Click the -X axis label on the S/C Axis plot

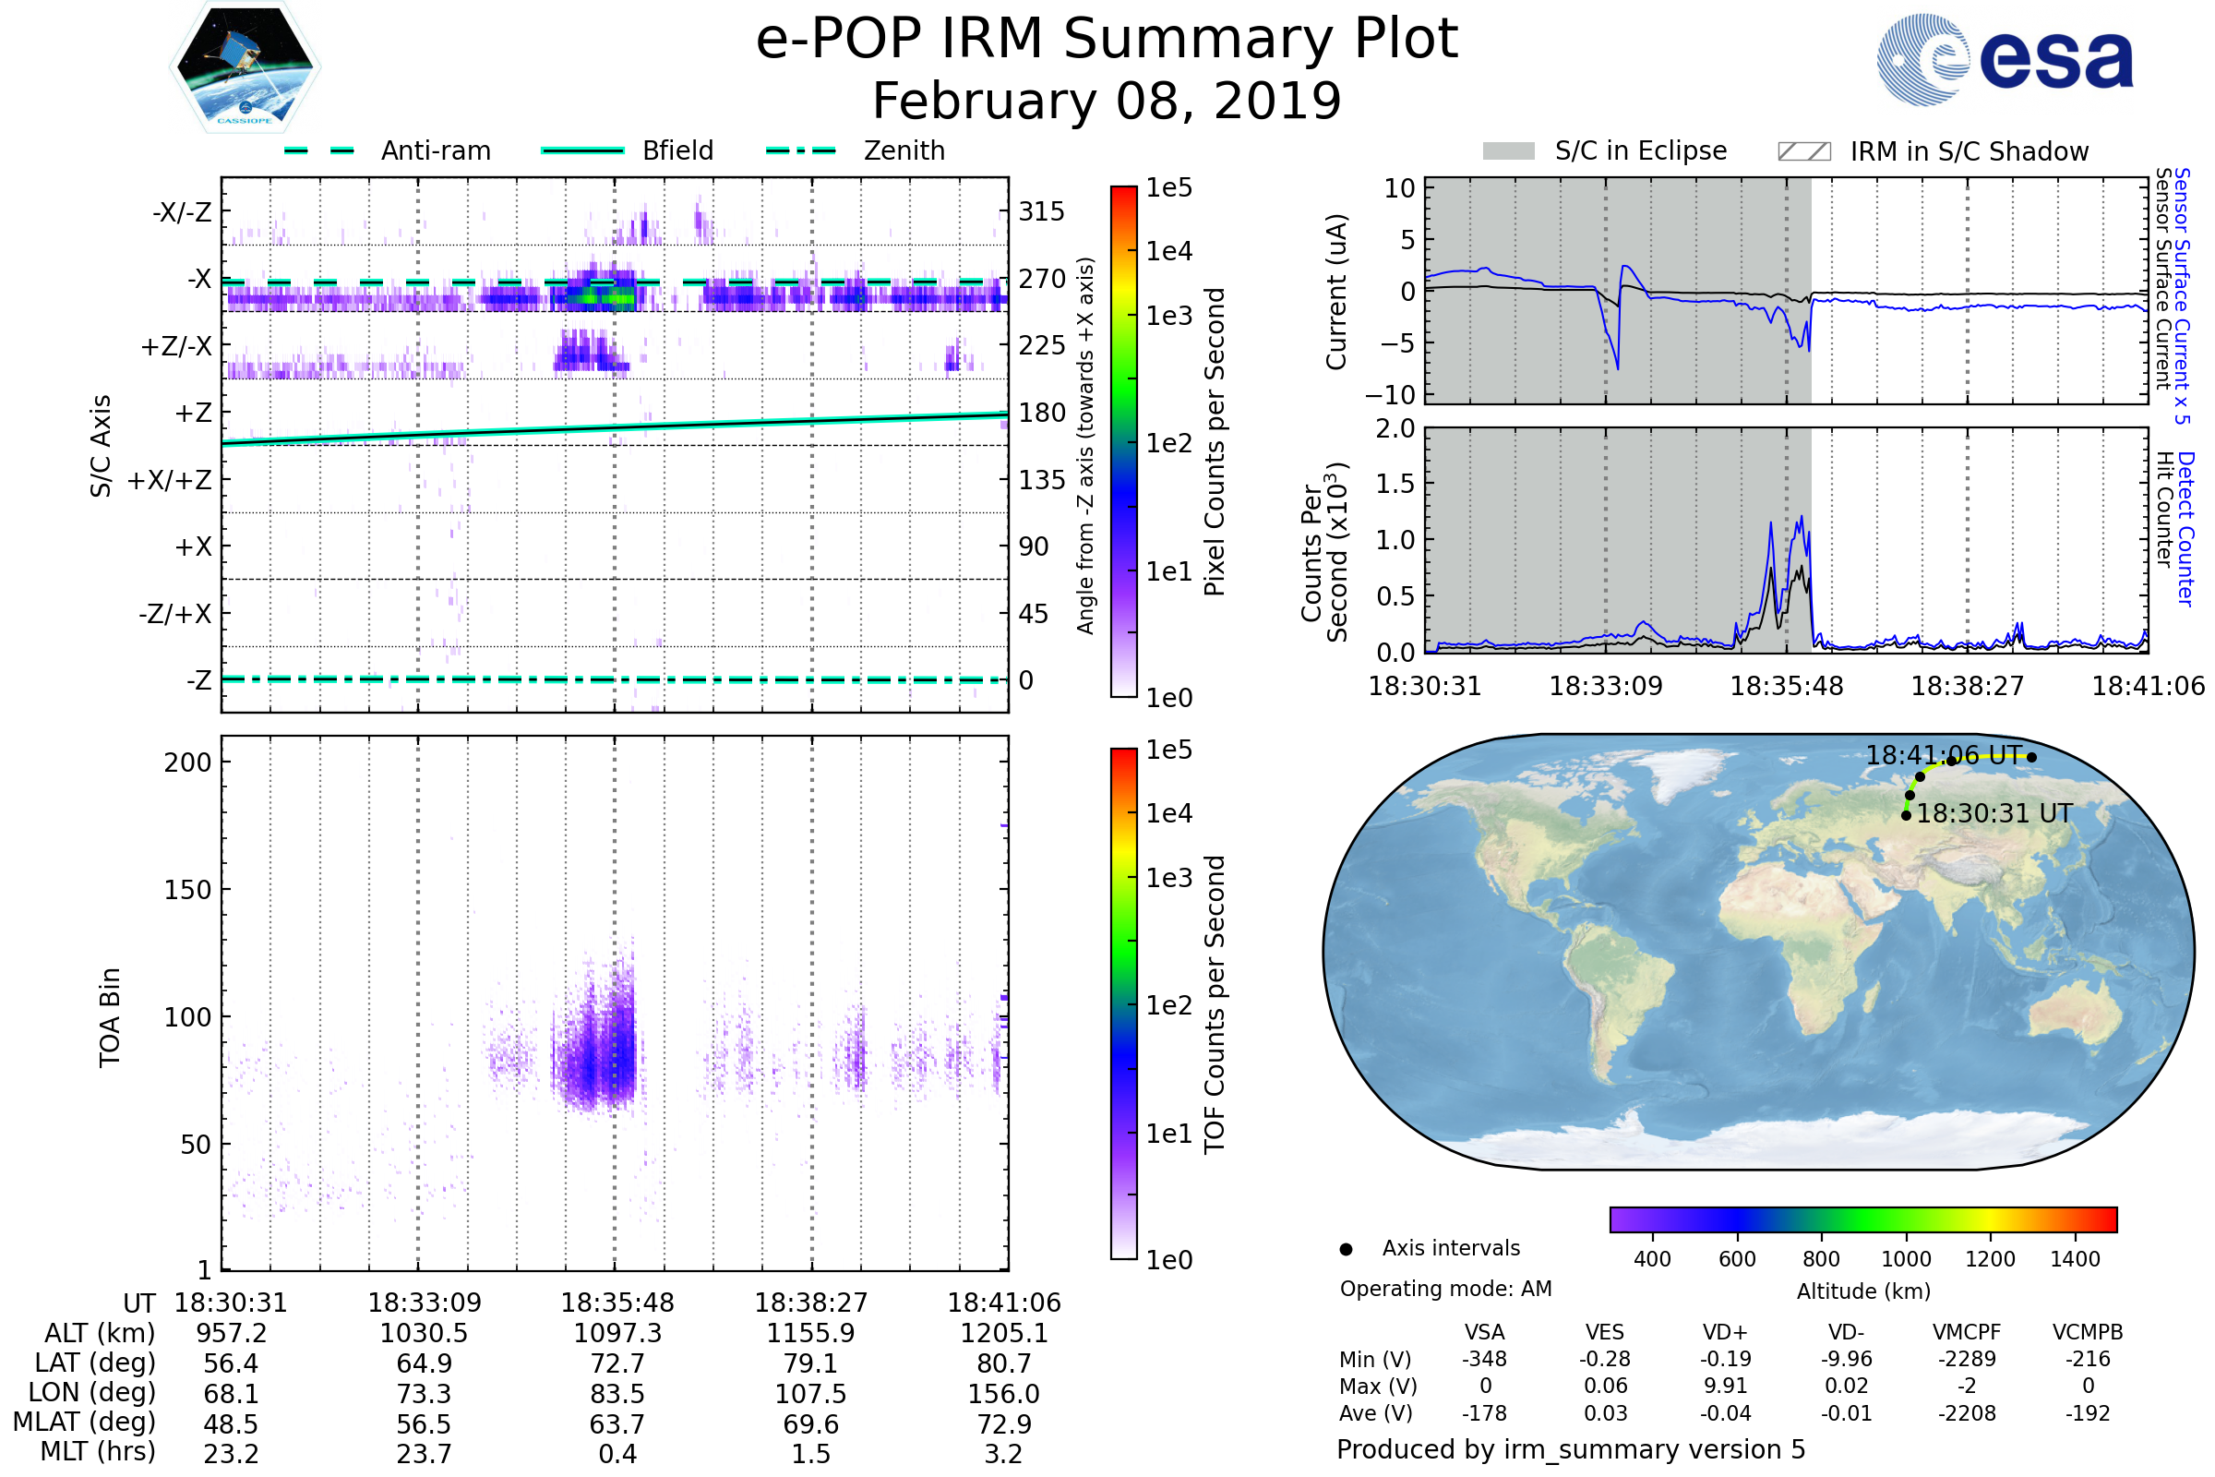coord(198,280)
